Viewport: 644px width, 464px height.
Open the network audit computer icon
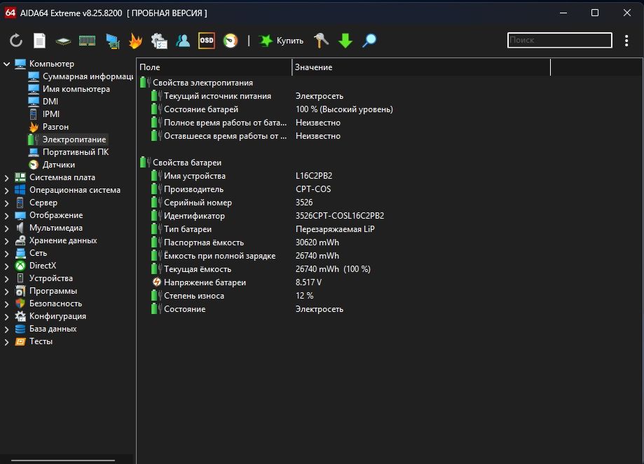click(112, 41)
